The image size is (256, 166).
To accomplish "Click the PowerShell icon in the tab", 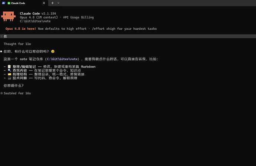I will point(4,3).
